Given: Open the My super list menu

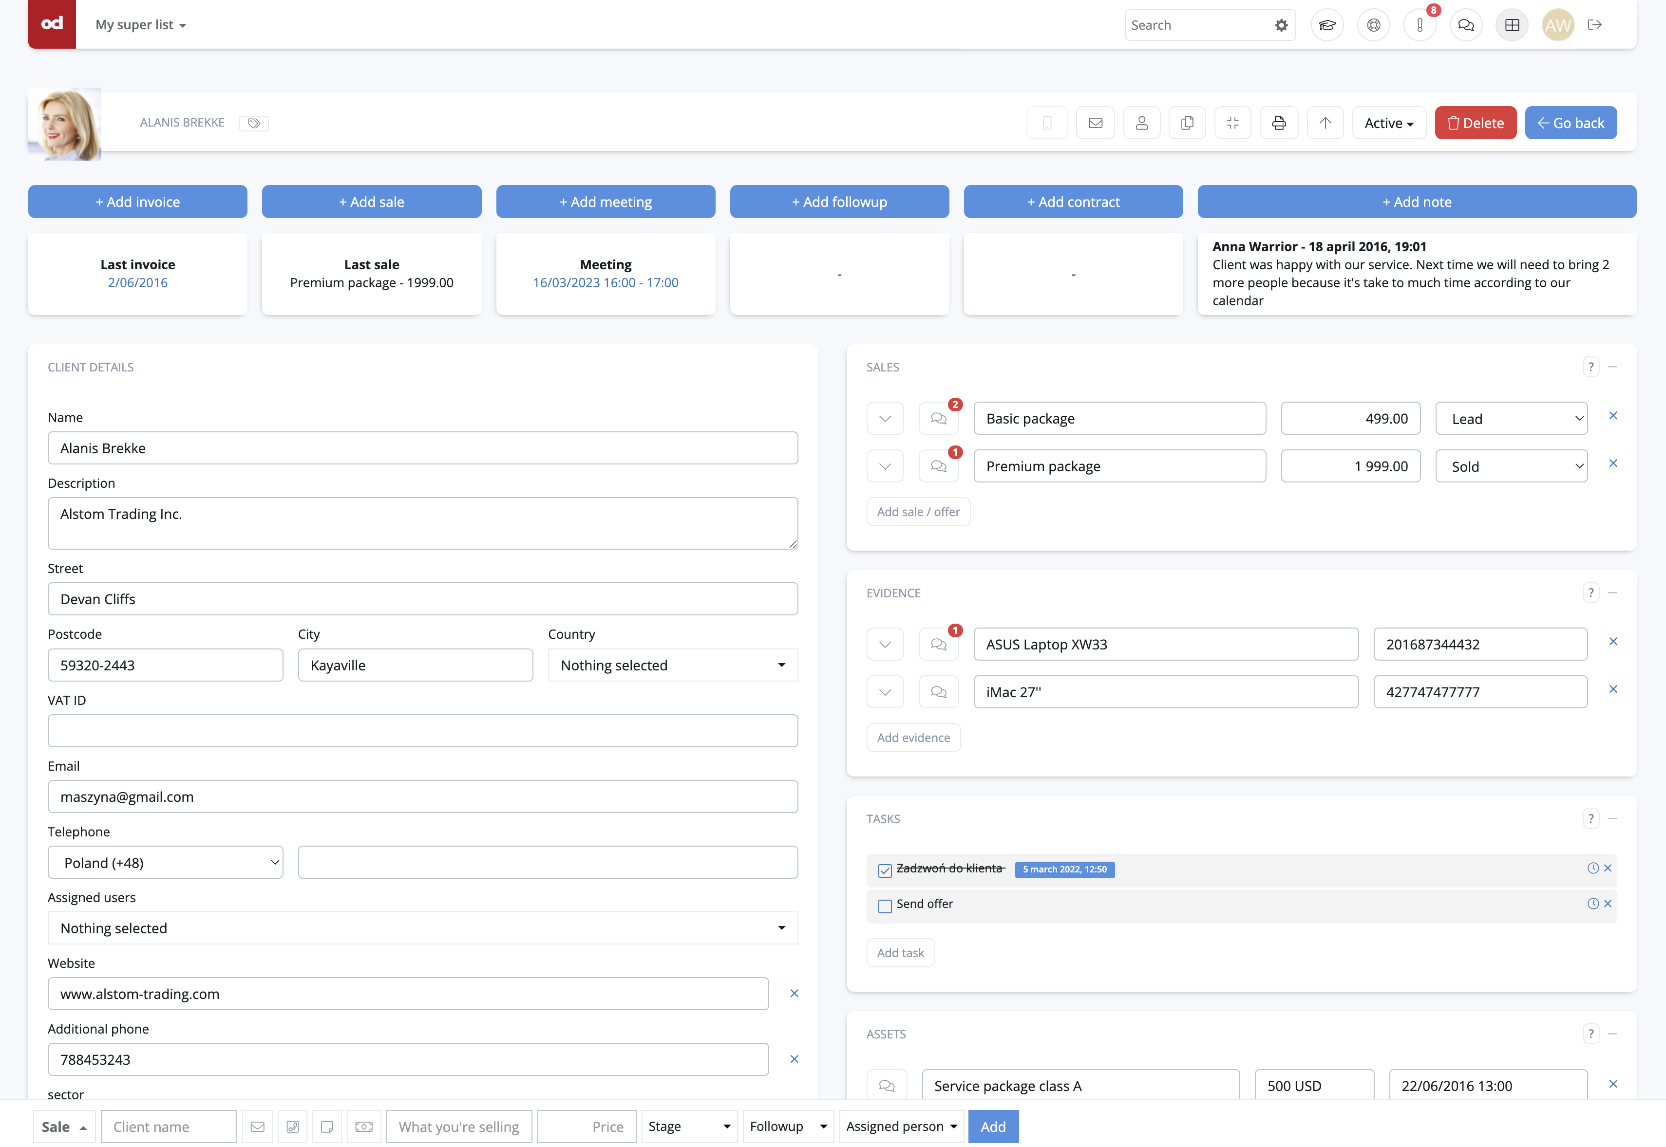Looking at the screenshot, I should coord(141,25).
